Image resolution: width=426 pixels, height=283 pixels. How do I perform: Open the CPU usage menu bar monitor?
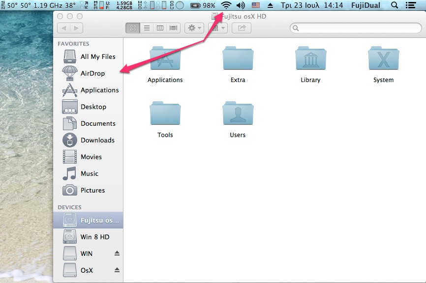coord(177,5)
